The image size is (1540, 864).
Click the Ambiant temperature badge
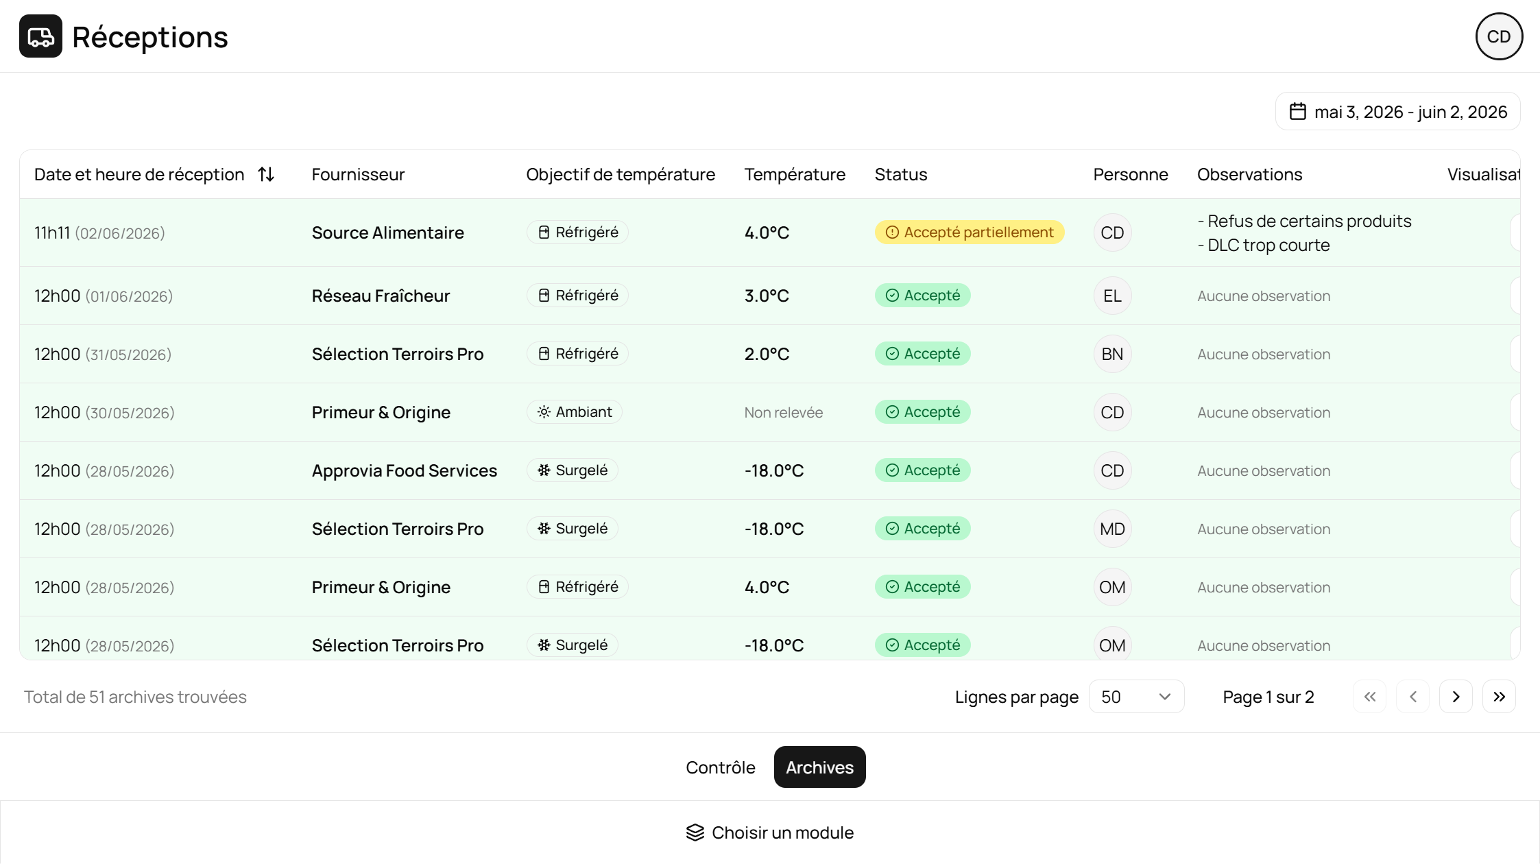coord(575,412)
